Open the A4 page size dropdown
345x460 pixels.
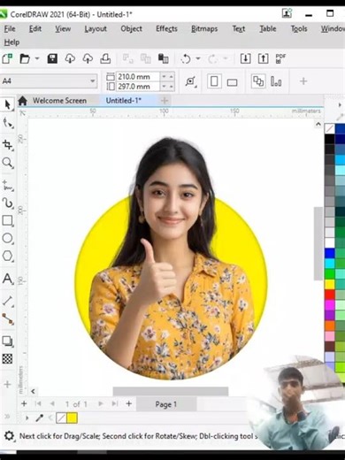93,80
